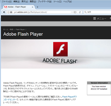111x106 pixels.
Task: Show site information icon
Action: click(8, 12)
